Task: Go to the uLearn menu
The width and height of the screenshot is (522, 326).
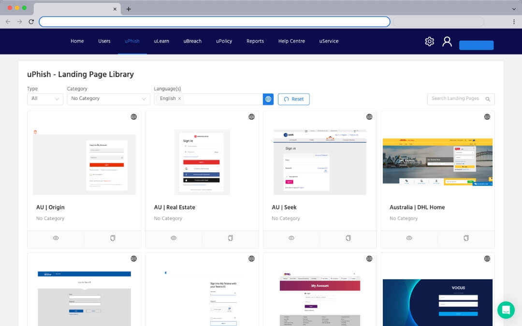Action: (x=161, y=42)
